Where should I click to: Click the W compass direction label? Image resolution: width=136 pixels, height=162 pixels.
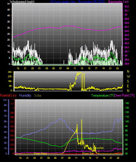tap(128, 76)
